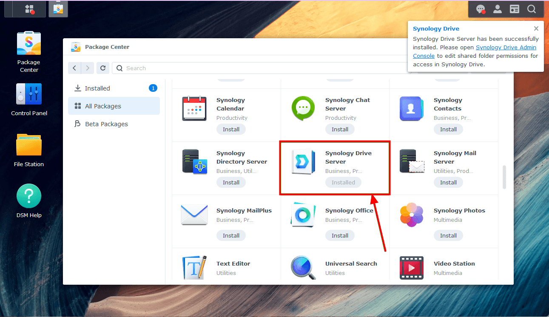Click the Synology Drive notification heading
Viewport: 549px width, 317px height.
click(436, 29)
